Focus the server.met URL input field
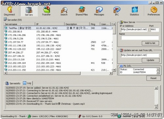The width and height of the screenshot is (164, 119). click(x=140, y=55)
